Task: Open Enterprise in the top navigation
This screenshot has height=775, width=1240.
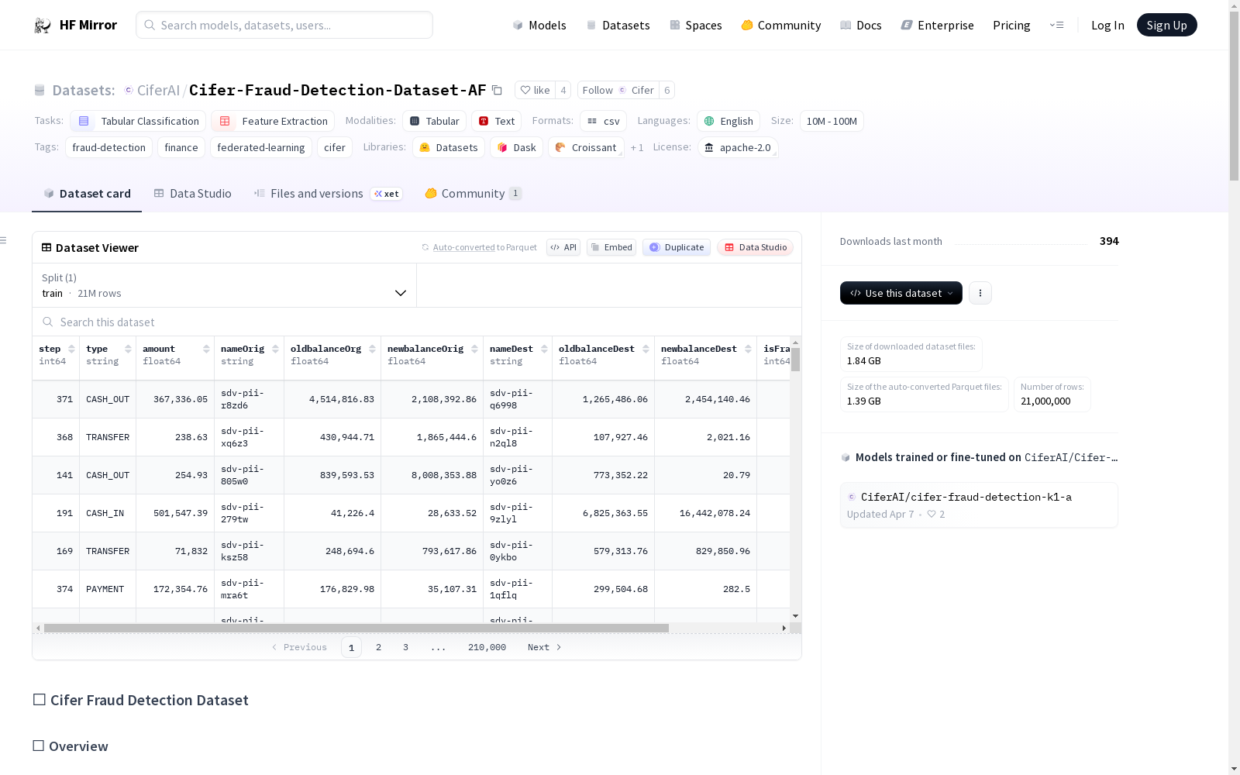Action: (937, 25)
